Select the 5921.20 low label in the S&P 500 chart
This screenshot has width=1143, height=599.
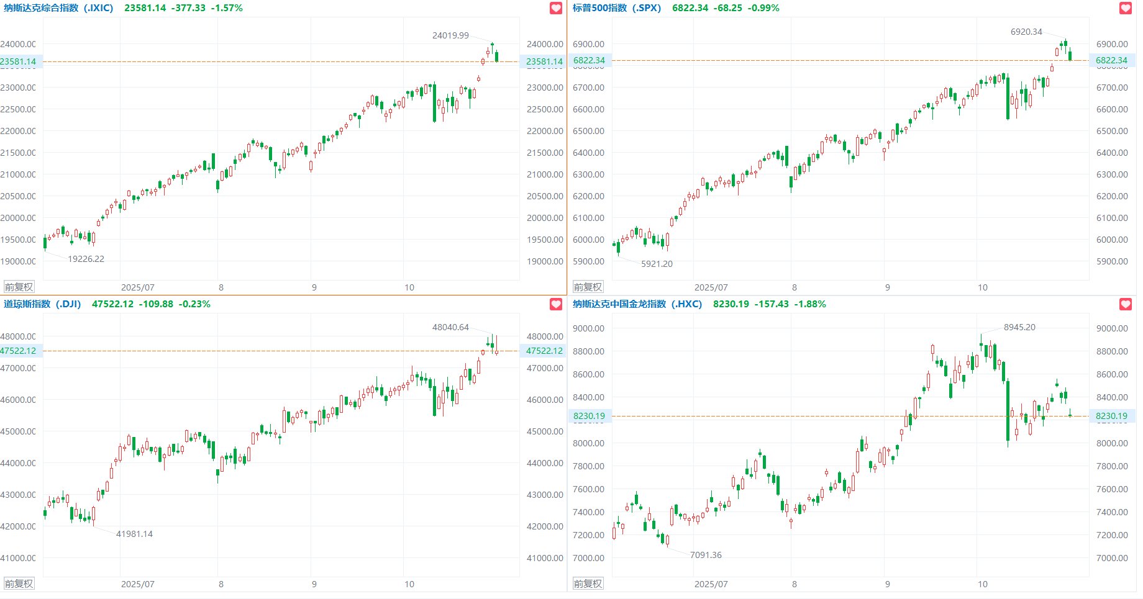pyautogui.click(x=657, y=264)
